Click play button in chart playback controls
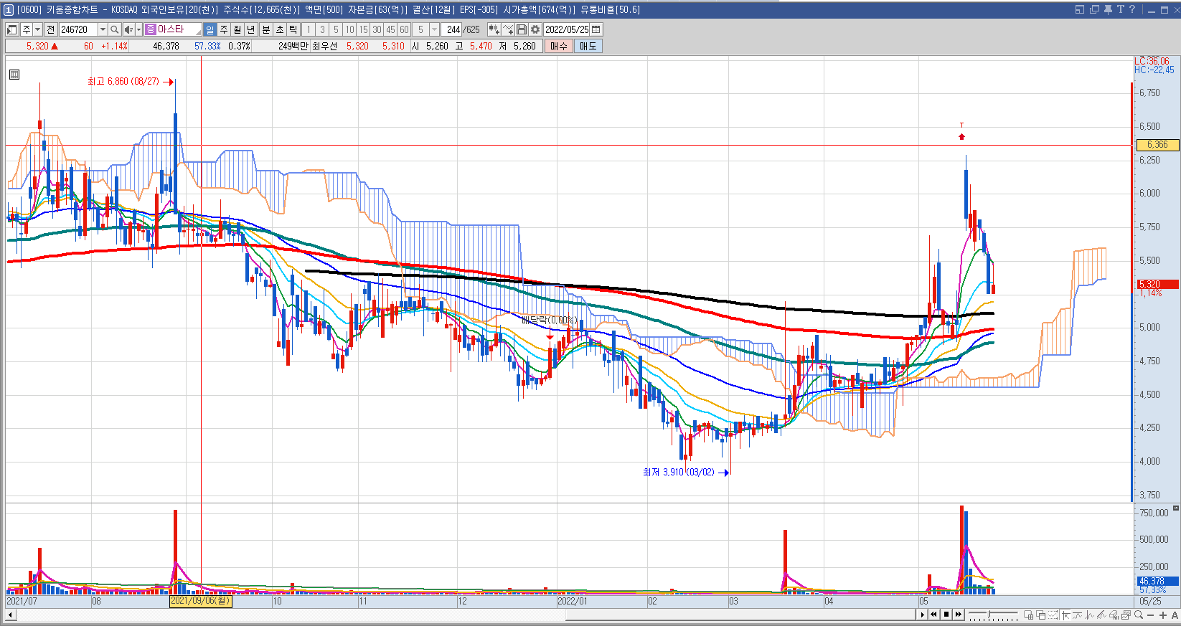 point(923,615)
